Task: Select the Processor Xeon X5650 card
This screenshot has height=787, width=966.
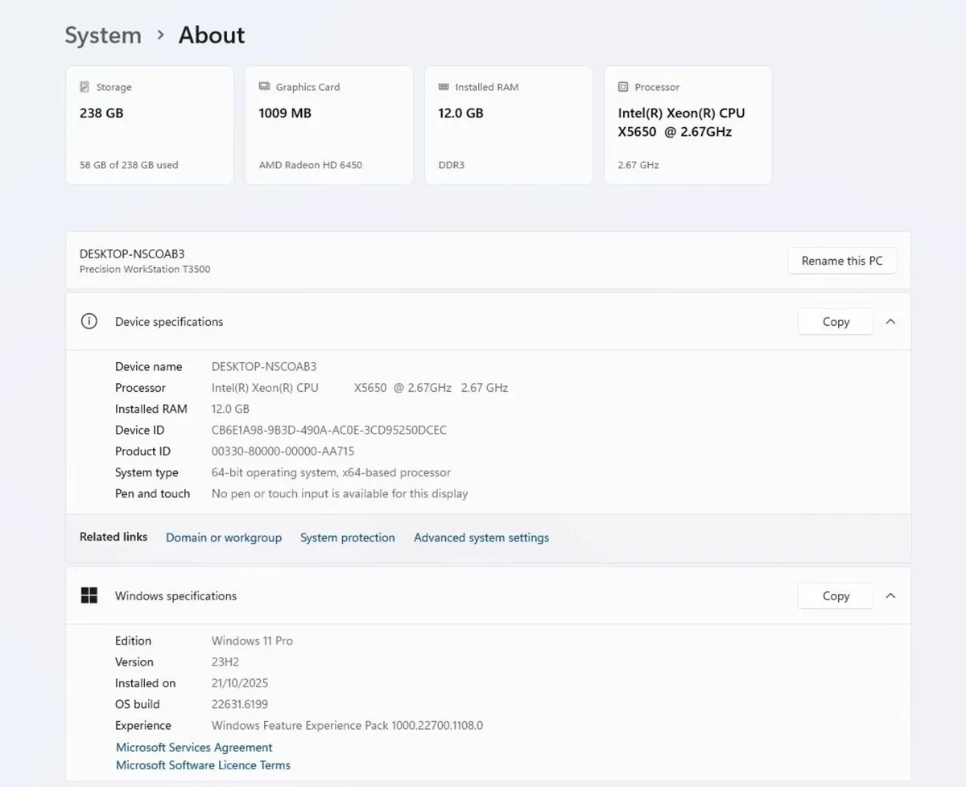Action: tap(687, 126)
